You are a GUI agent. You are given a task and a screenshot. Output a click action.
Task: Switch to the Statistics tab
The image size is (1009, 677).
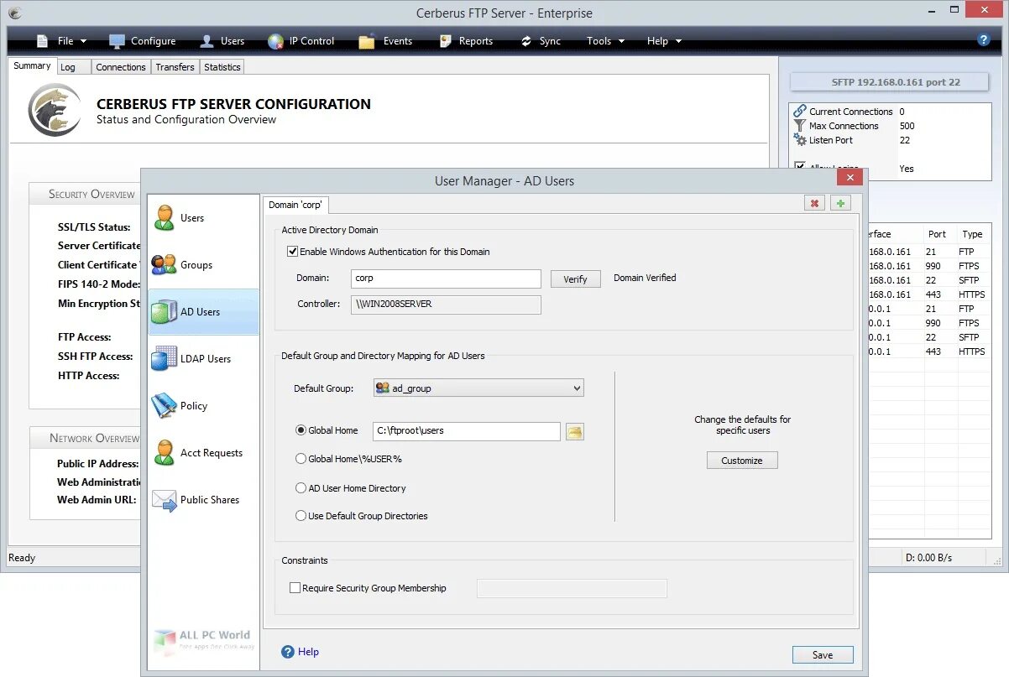(222, 67)
